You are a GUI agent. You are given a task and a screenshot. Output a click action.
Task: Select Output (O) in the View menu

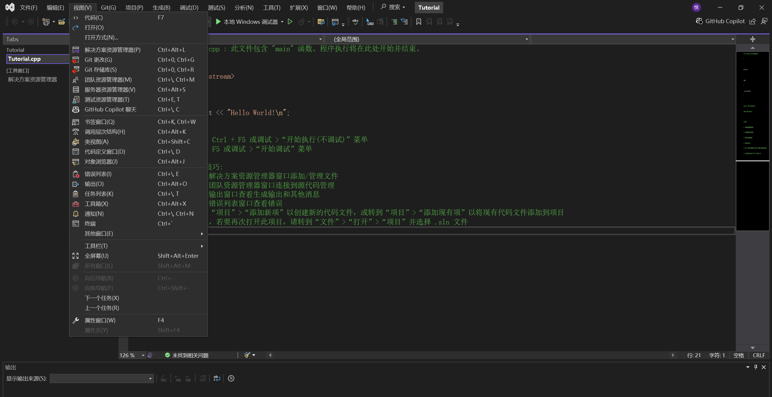[138, 184]
